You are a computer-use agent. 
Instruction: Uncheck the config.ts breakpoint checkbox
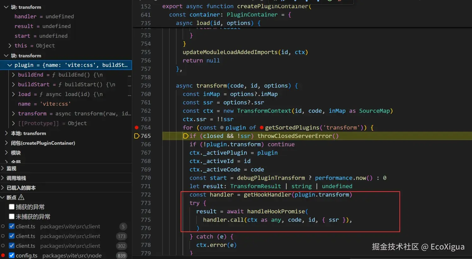(12, 255)
